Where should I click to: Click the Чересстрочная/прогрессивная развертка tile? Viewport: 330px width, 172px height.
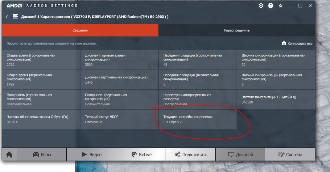click(197, 99)
